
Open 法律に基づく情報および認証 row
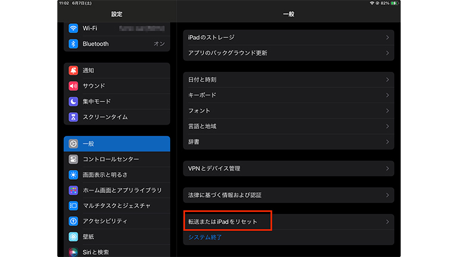[x=288, y=195]
